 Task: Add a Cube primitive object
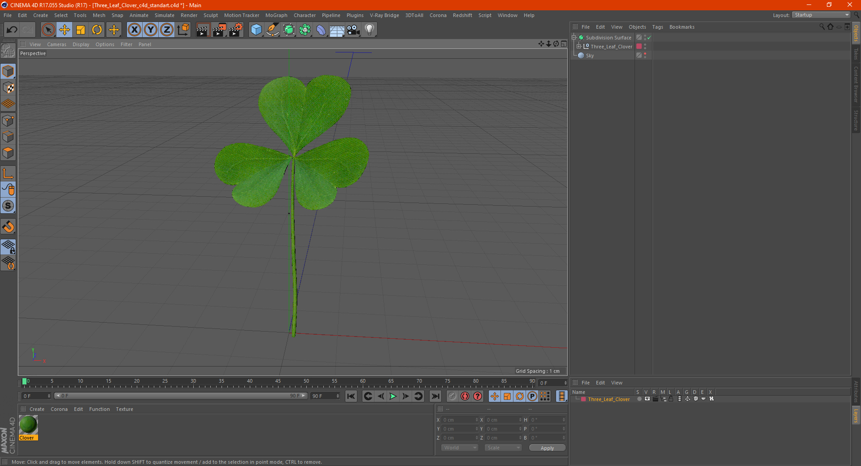point(256,30)
